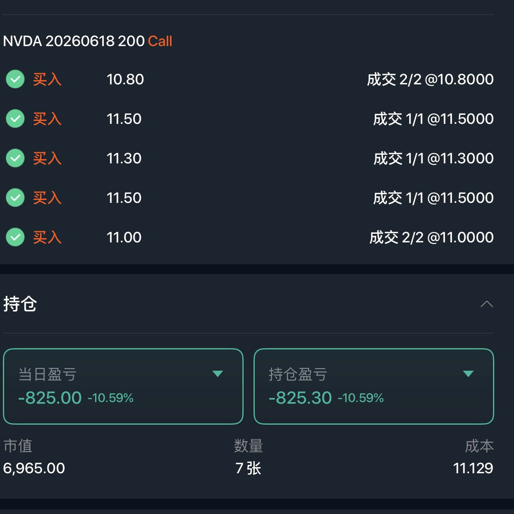Click the green checkmark on the 10.80 order
Viewport: 514px width, 514px height.
point(15,79)
